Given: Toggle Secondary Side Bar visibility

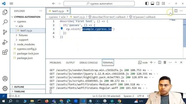Looking at the screenshot, I should (x=158, y=3).
